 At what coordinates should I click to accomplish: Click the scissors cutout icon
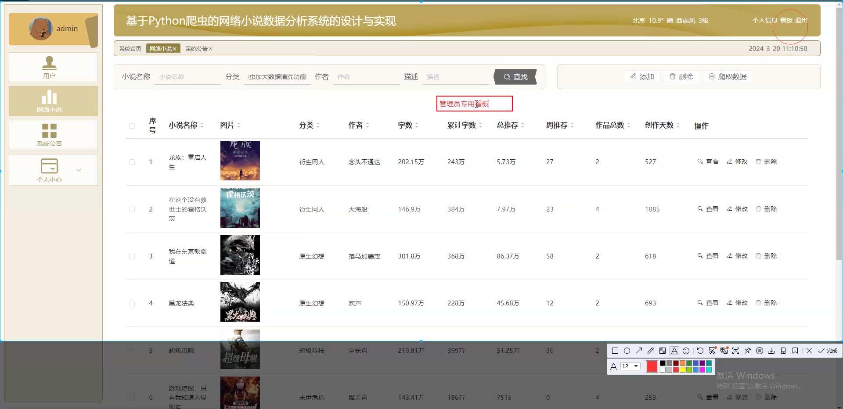(x=712, y=351)
